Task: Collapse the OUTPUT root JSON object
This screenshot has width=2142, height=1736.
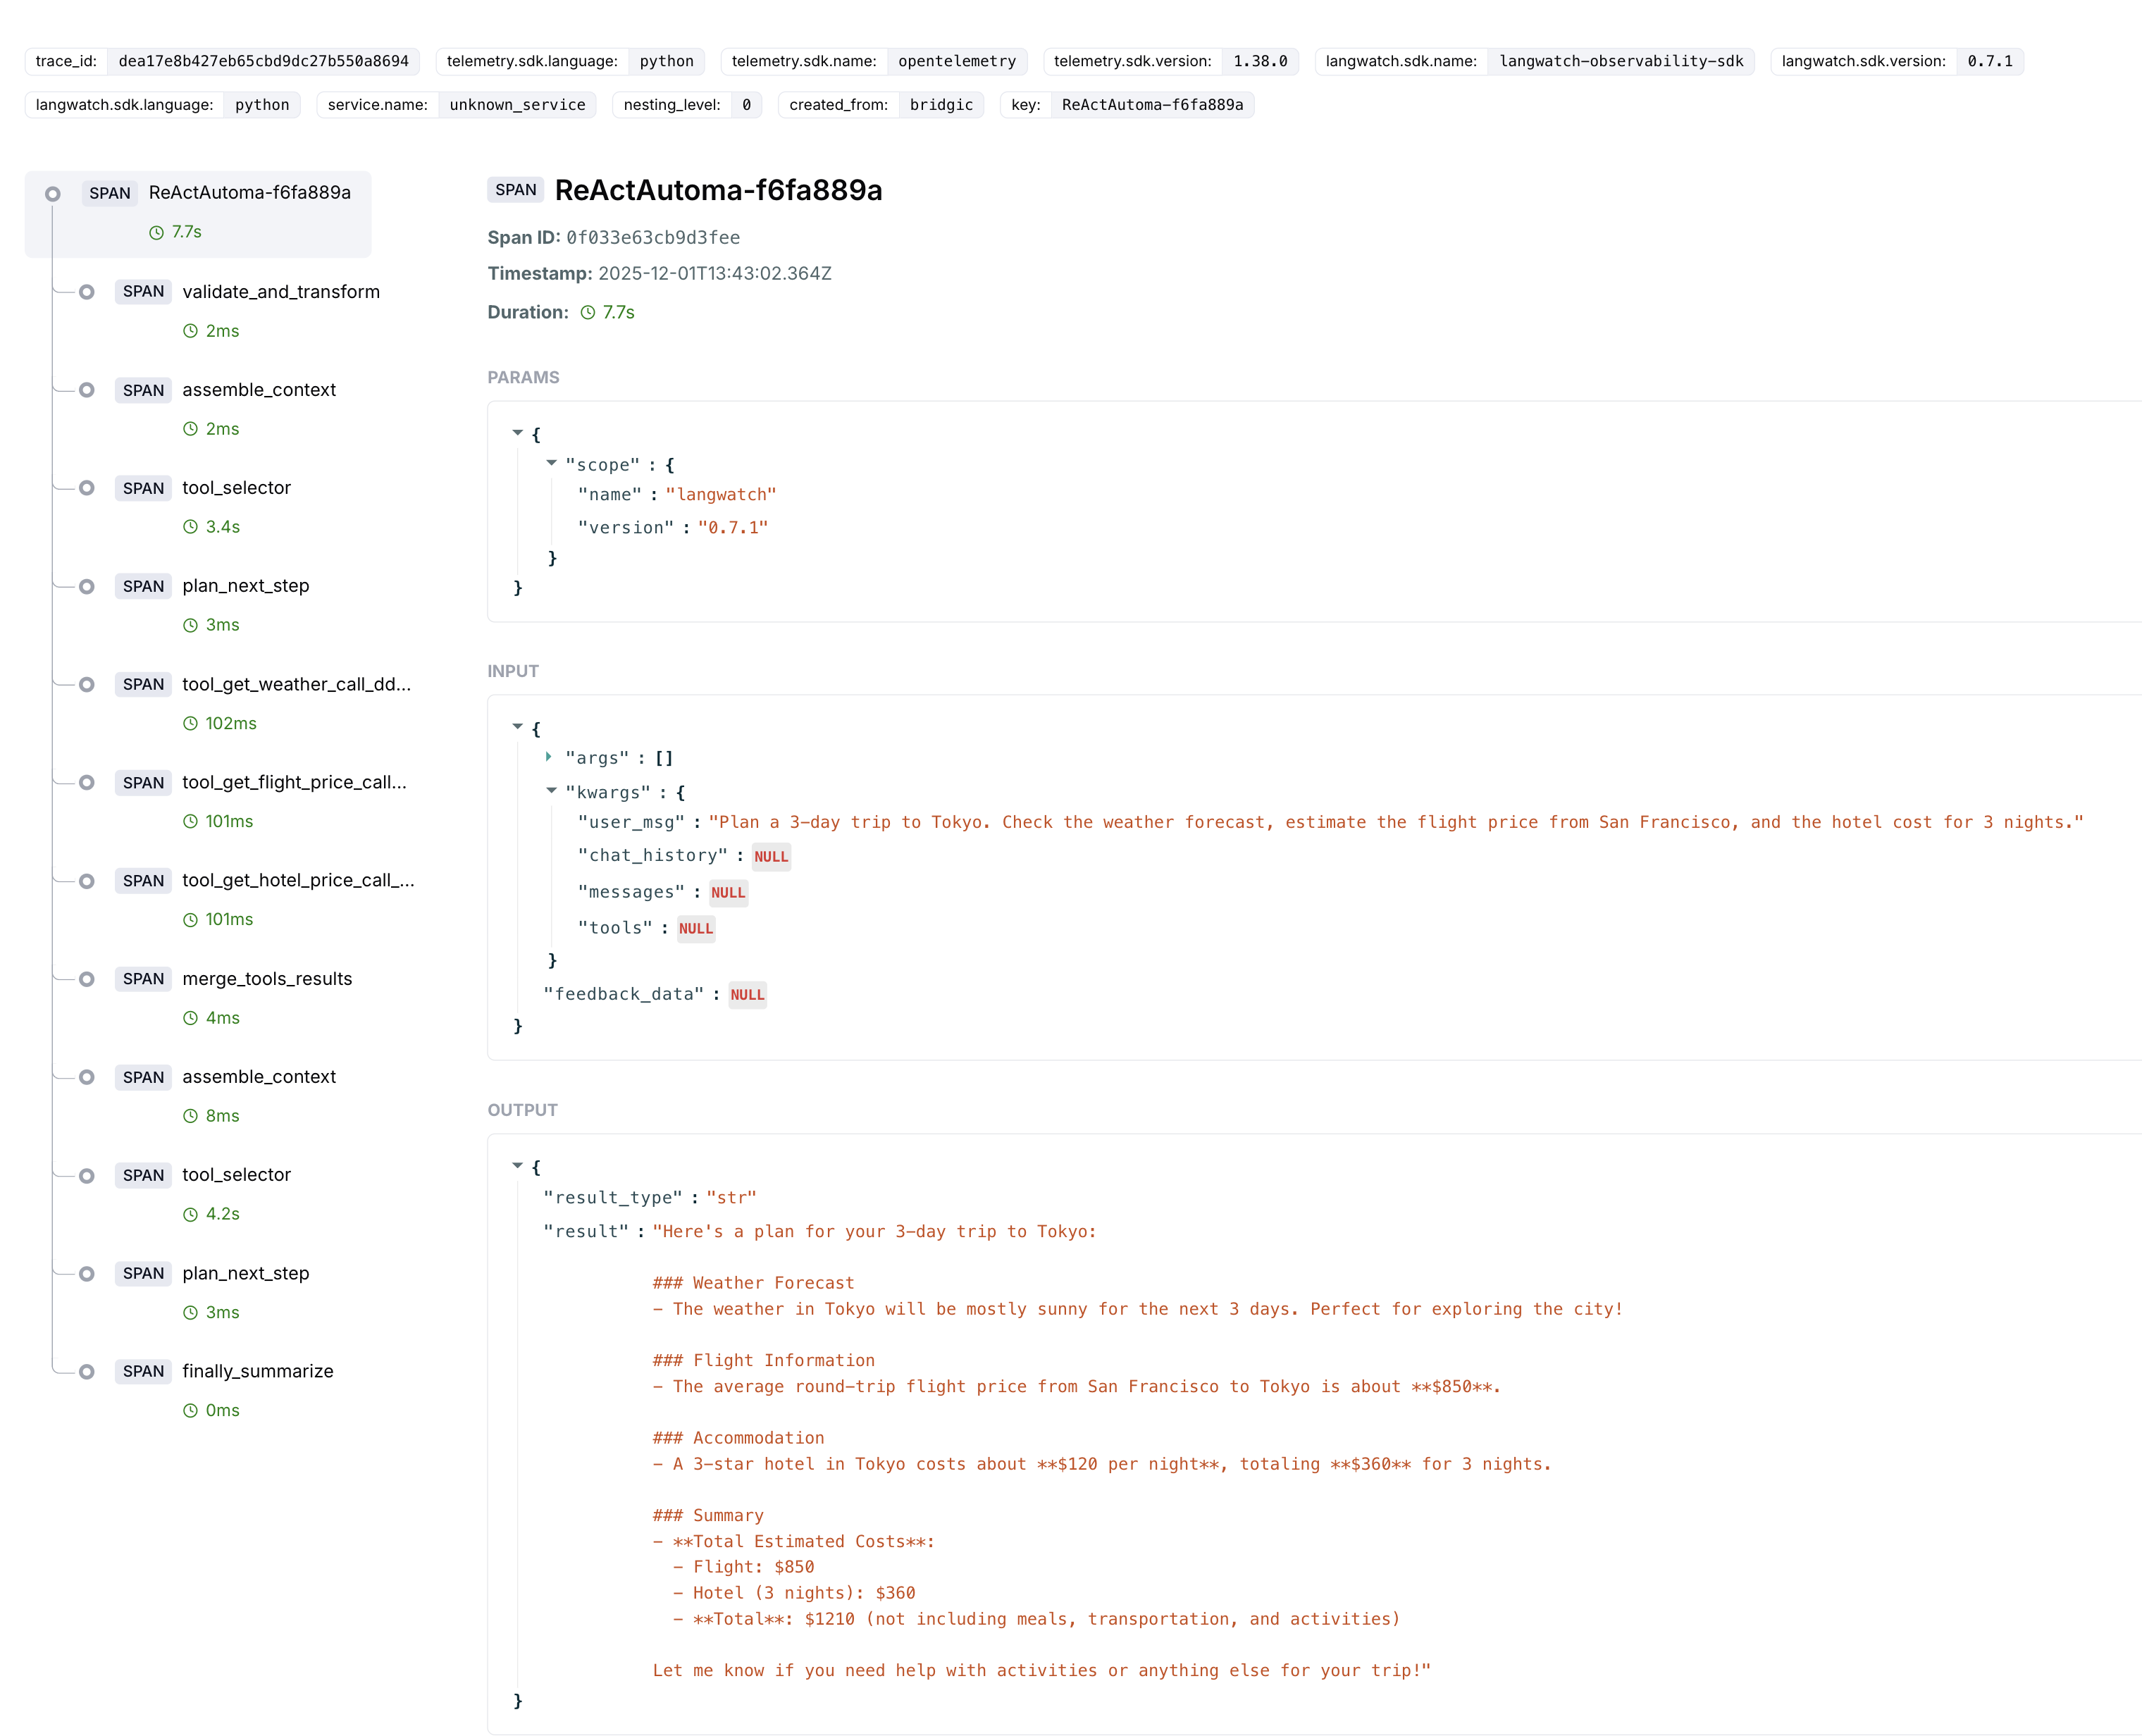Action: (518, 1165)
